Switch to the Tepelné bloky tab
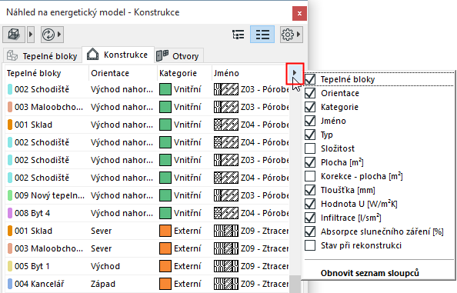Image resolution: width=457 pixels, height=293 pixels. pyautogui.click(x=42, y=55)
